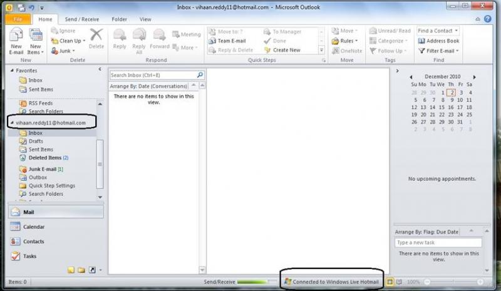Screen dimensions: 501x291
Task: Expand the To-Do Bar arrow
Action: 397,71
